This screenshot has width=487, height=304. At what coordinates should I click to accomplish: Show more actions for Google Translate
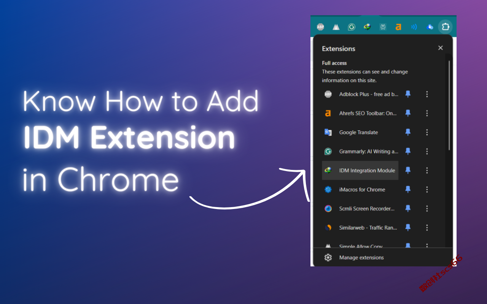pyautogui.click(x=427, y=132)
